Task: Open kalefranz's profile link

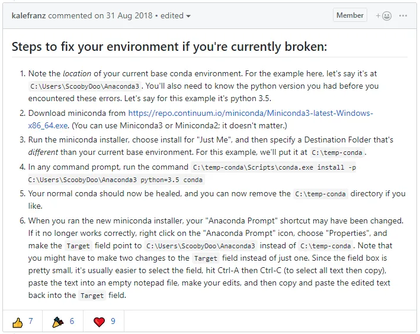Action: 28,16
